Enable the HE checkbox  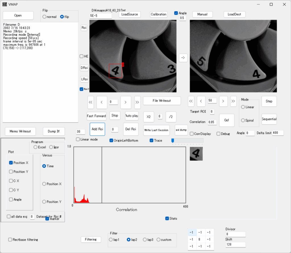(x=82, y=56)
